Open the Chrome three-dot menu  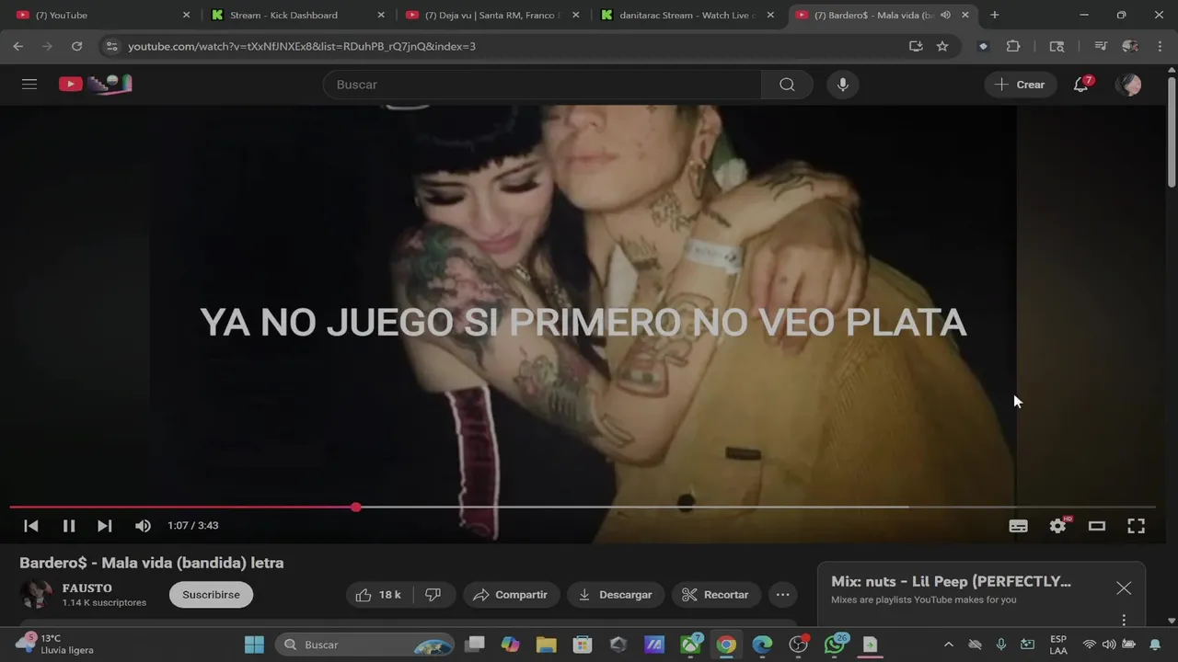pos(1159,46)
